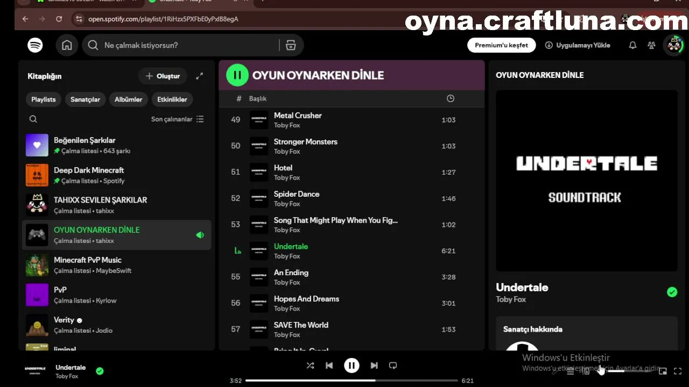Pause playback in the player bar
Screen dimensions: 689x387
coord(351,365)
